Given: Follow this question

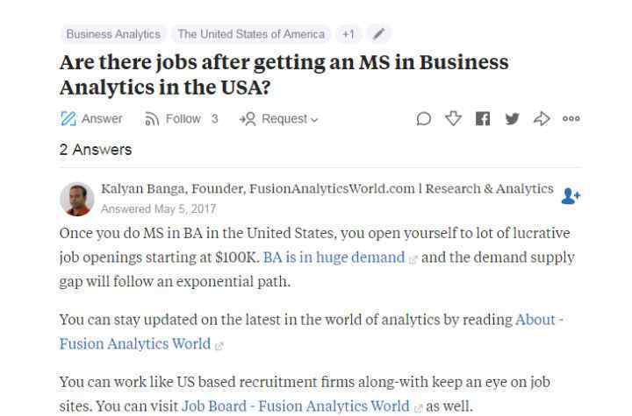Looking at the screenshot, I should click(182, 119).
